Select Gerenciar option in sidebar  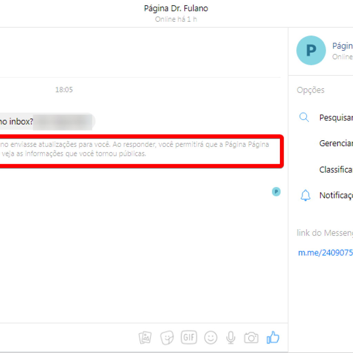click(x=336, y=143)
